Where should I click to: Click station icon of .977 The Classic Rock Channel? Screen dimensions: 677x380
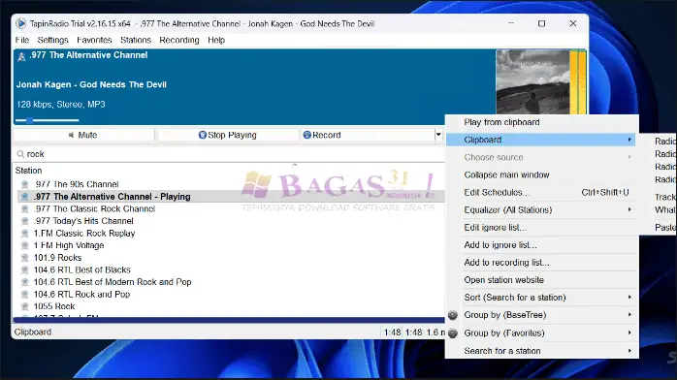pos(25,208)
